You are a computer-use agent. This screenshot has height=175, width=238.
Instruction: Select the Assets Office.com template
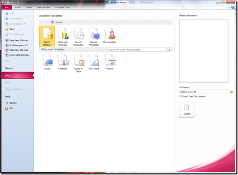pyautogui.click(x=47, y=62)
